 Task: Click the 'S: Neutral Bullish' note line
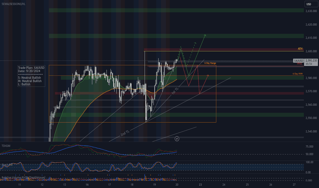click(x=29, y=78)
